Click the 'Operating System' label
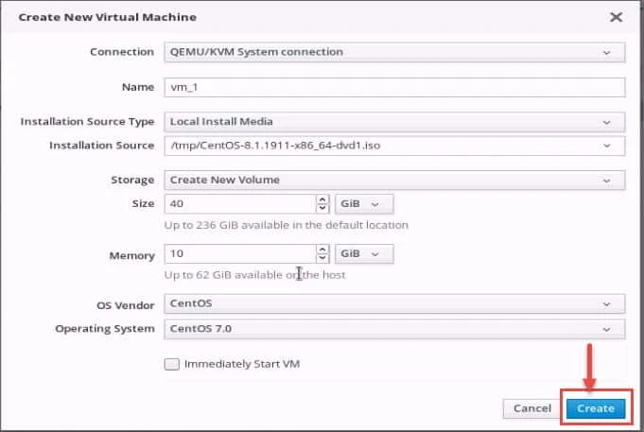The height and width of the screenshot is (432, 644). point(105,329)
